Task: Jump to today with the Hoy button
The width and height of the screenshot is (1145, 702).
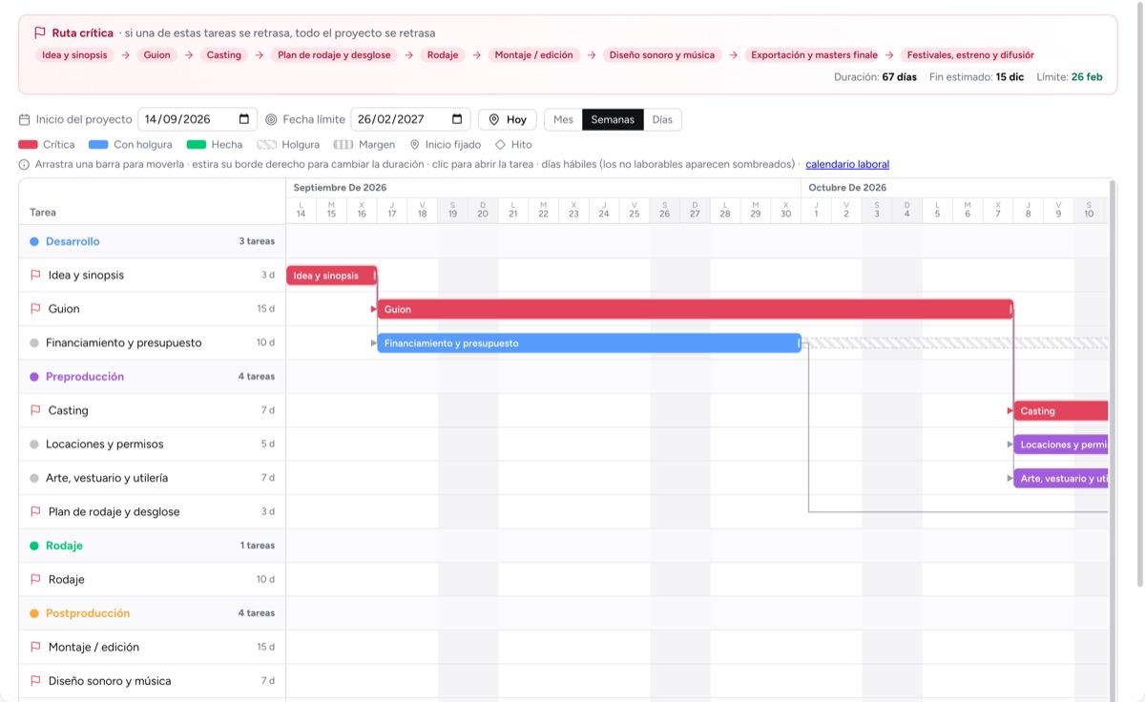Action: pos(508,120)
